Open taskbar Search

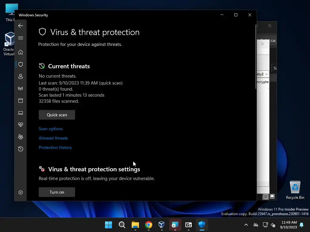pyautogui.click(x=122, y=225)
